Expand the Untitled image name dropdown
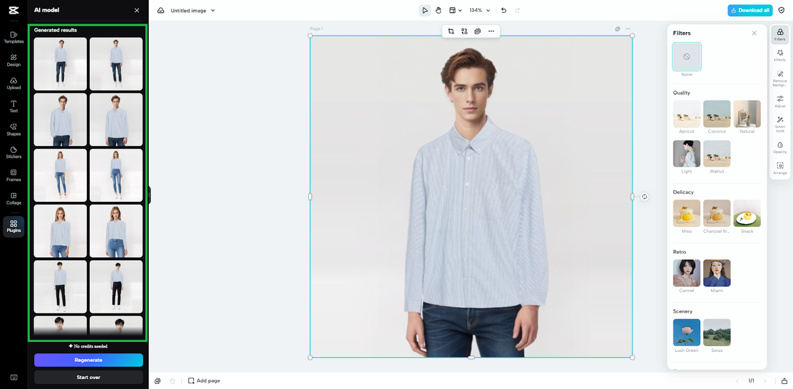 click(x=213, y=11)
